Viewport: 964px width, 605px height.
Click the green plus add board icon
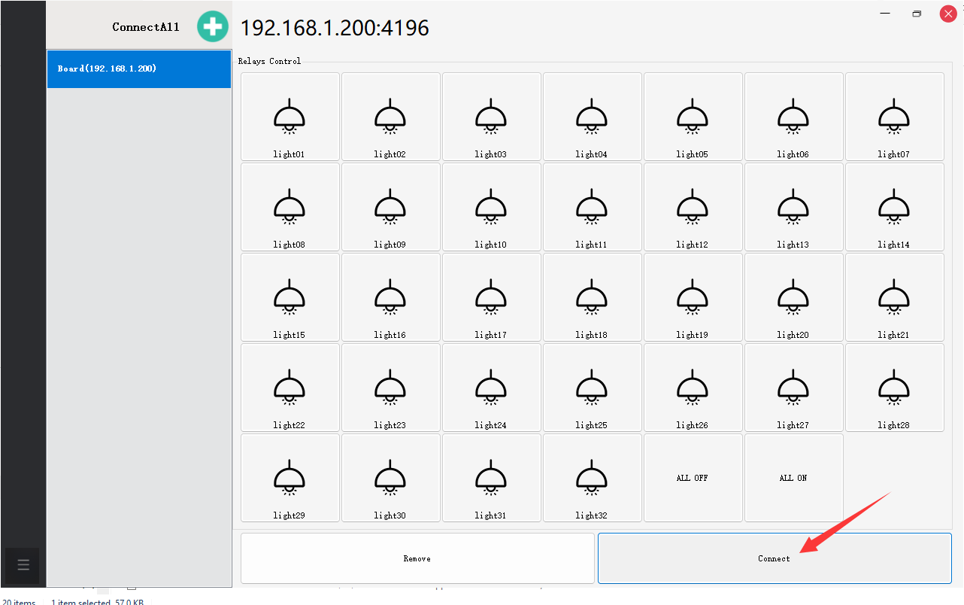[x=213, y=27]
